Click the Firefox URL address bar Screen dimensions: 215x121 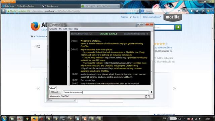click(81, 11)
